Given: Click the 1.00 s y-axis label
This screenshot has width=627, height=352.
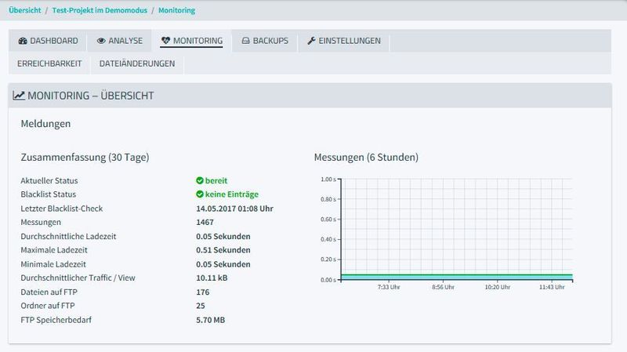Looking at the screenshot, I should pyautogui.click(x=328, y=180).
